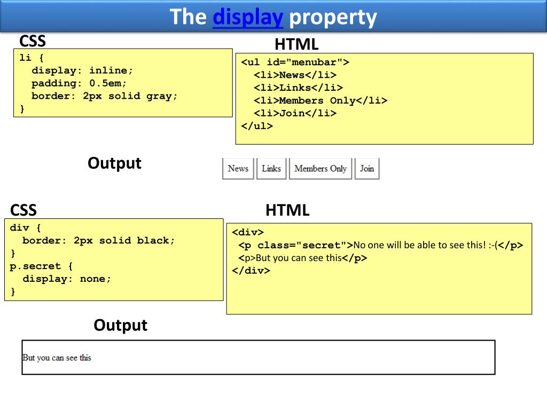Image resolution: width=547 pixels, height=410 pixels.
Task: Open the 'display' hyperlink in the title
Action: (x=248, y=18)
